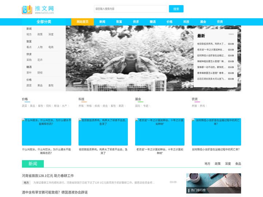The width and height of the screenshot is (263, 197).
Task: Open the 他贷款投资养鸡 article card image
Action: [103, 132]
